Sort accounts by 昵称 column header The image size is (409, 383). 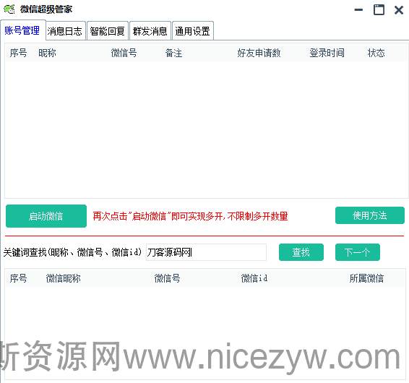point(47,53)
